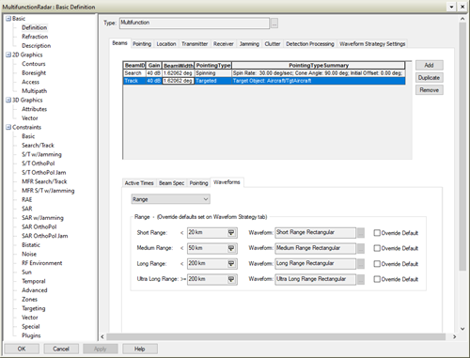The height and width of the screenshot is (358, 470).
Task: Select the Track beam row
Action: click(264, 81)
